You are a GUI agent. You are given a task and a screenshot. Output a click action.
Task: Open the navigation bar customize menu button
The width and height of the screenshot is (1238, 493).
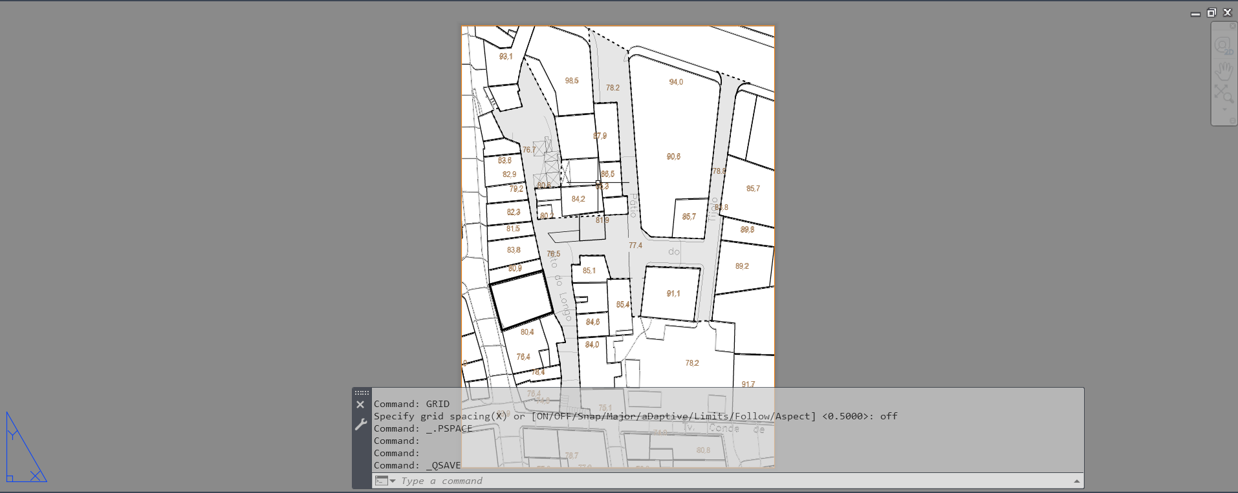point(1232,121)
